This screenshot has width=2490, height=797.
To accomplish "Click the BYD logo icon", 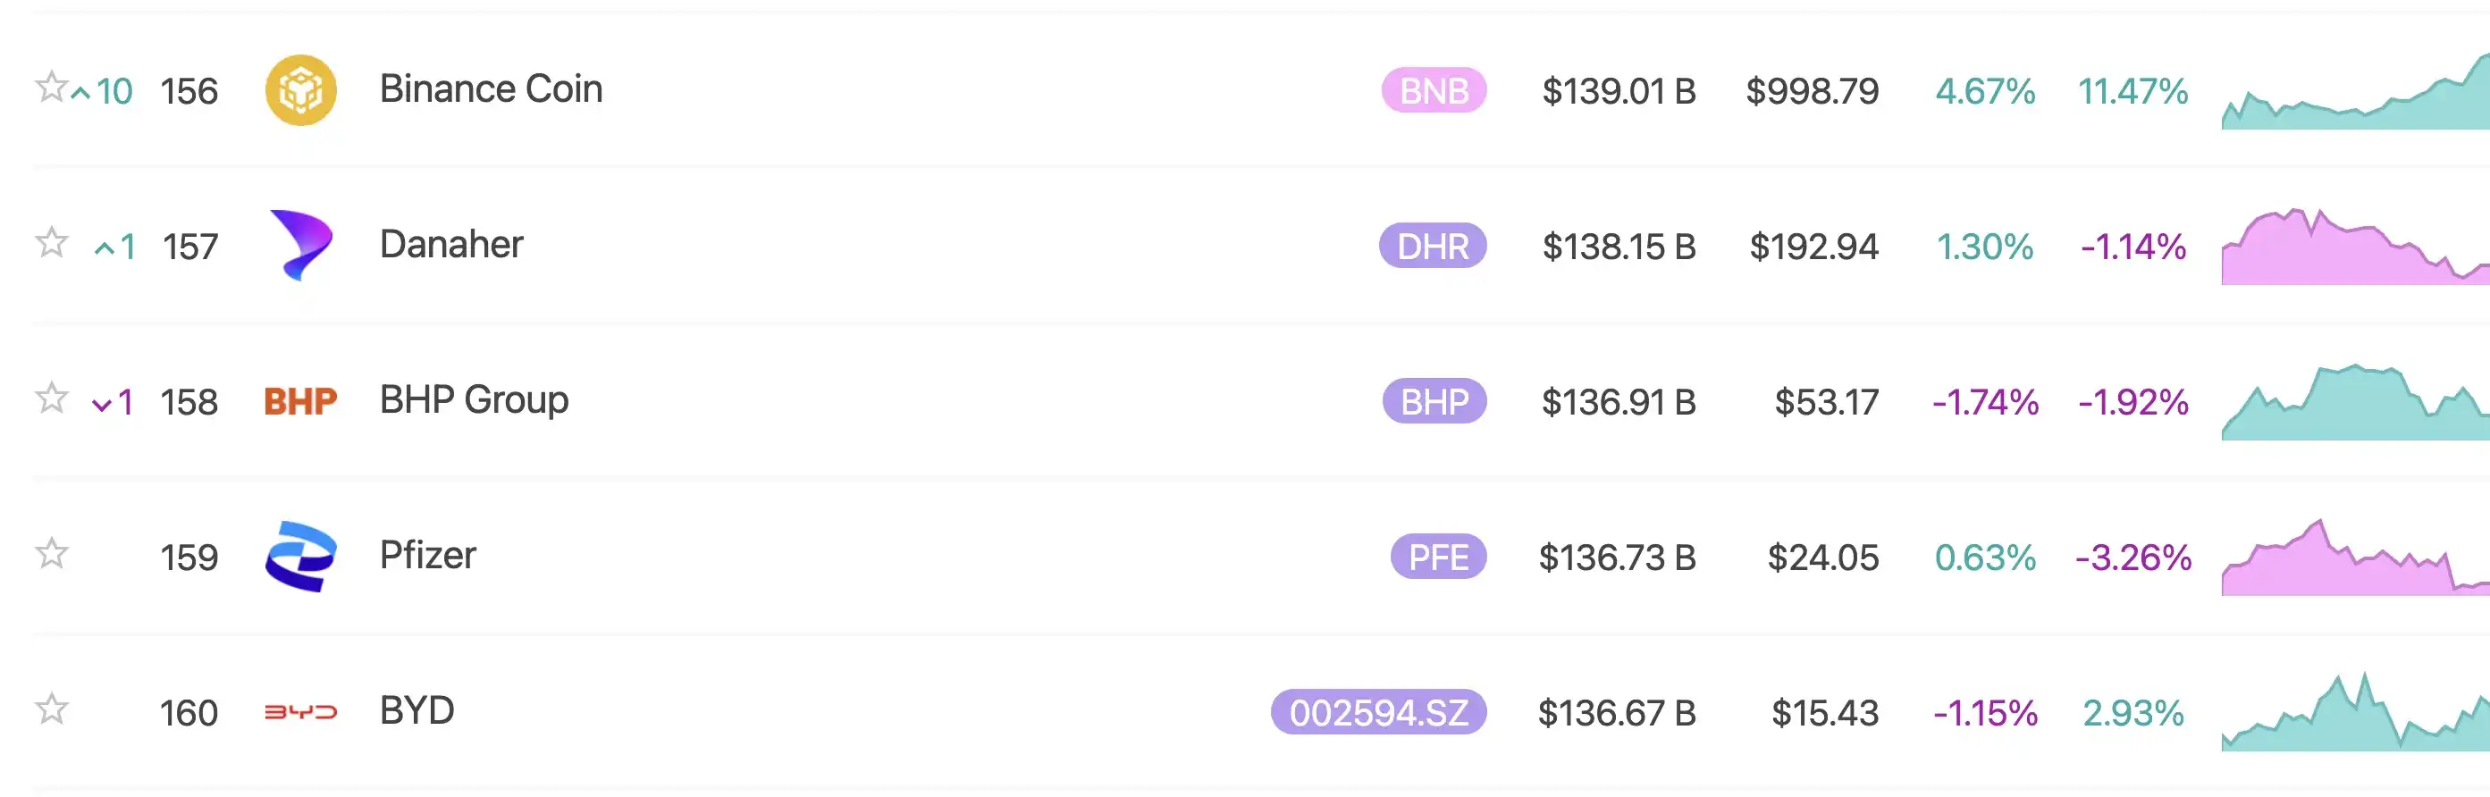I will point(300,712).
